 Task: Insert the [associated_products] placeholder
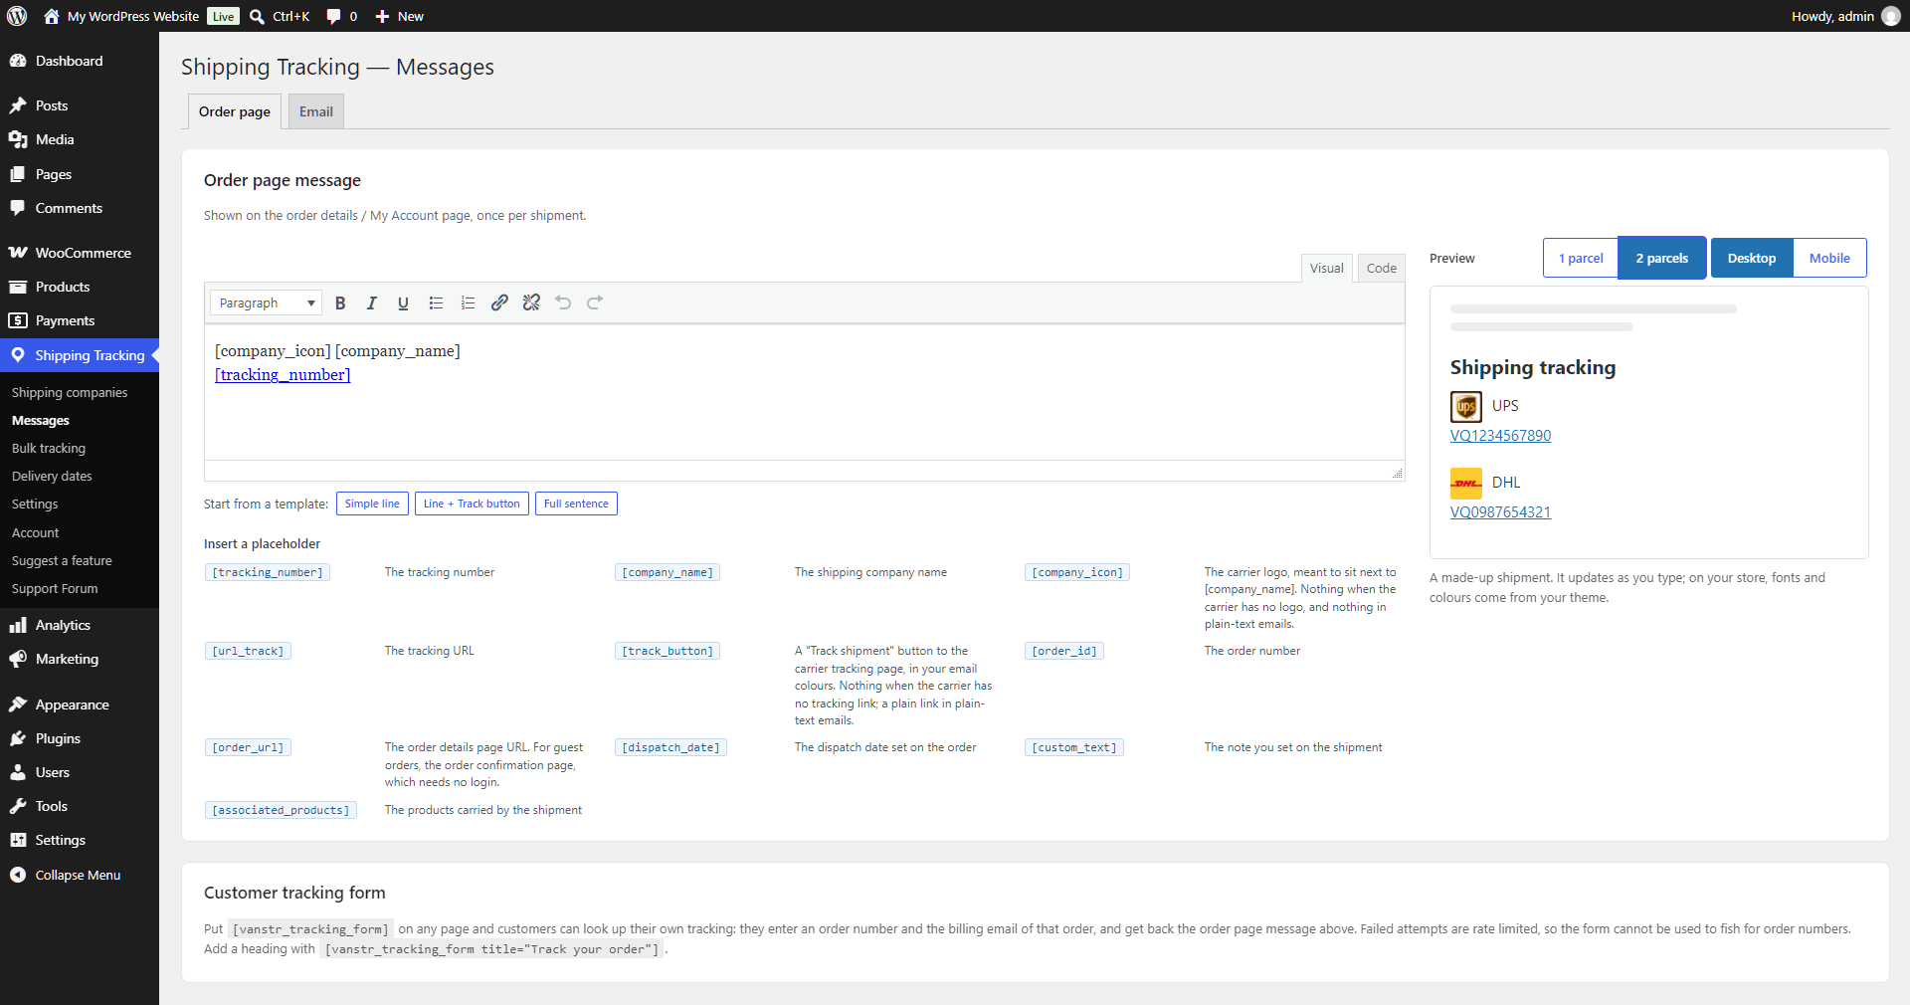281,810
